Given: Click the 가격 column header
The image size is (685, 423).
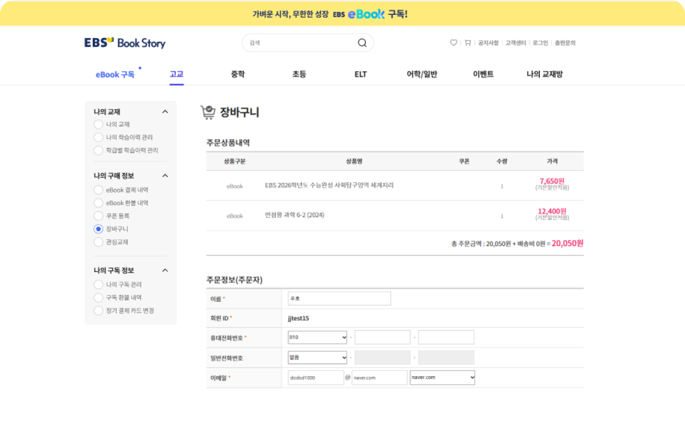Looking at the screenshot, I should [552, 161].
